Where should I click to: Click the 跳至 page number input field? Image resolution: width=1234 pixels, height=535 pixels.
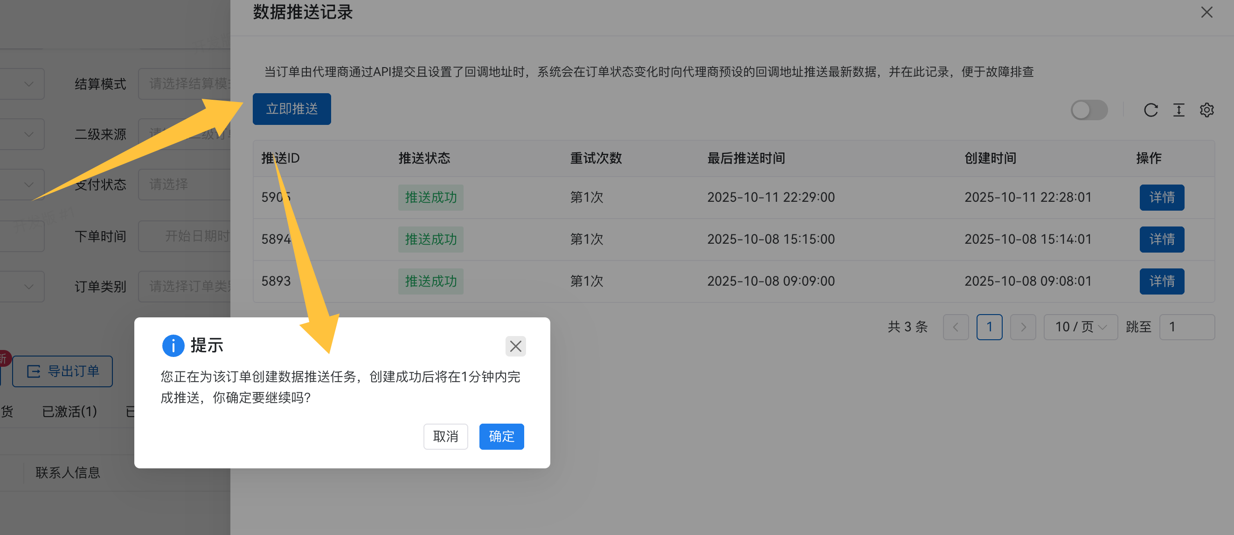[x=1187, y=327]
